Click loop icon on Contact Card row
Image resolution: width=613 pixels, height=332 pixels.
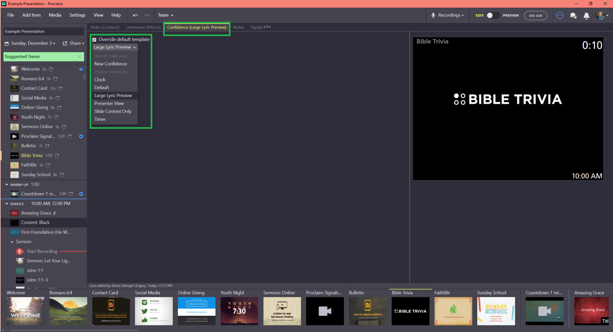tap(60, 89)
